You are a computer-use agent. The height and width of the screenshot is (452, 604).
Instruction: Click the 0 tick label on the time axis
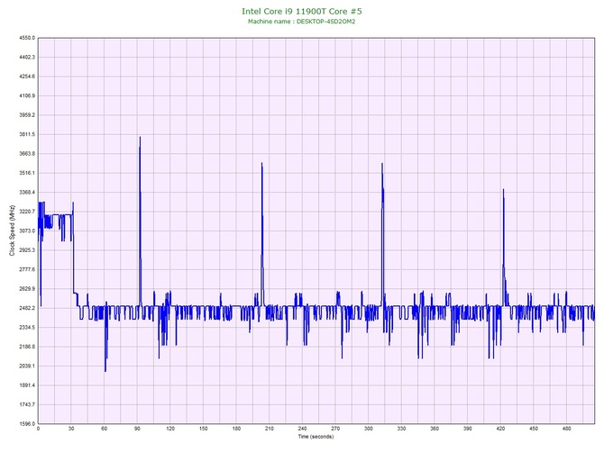click(38, 429)
